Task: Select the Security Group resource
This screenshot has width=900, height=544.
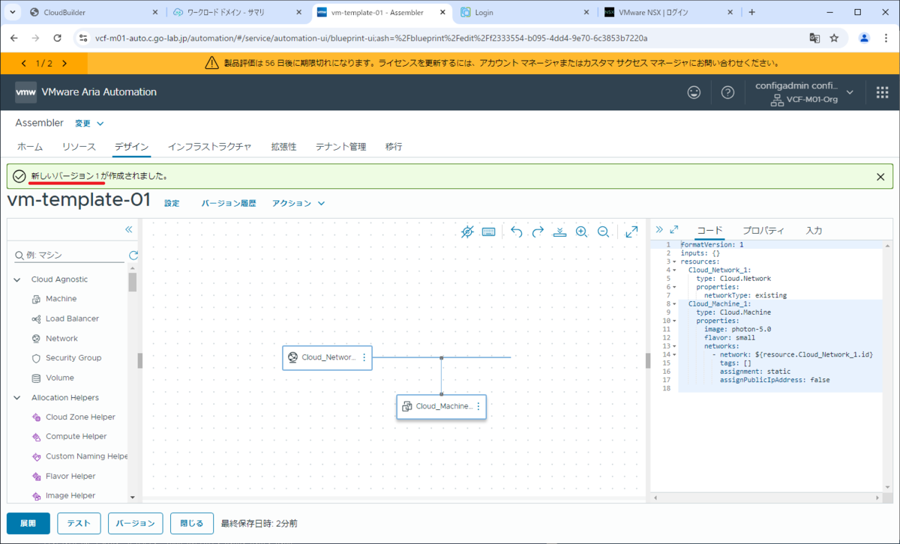Action: [73, 358]
